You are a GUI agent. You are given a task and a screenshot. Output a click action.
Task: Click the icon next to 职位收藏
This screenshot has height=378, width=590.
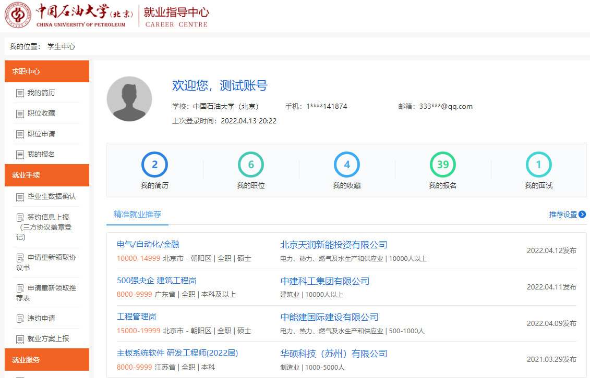click(x=20, y=114)
